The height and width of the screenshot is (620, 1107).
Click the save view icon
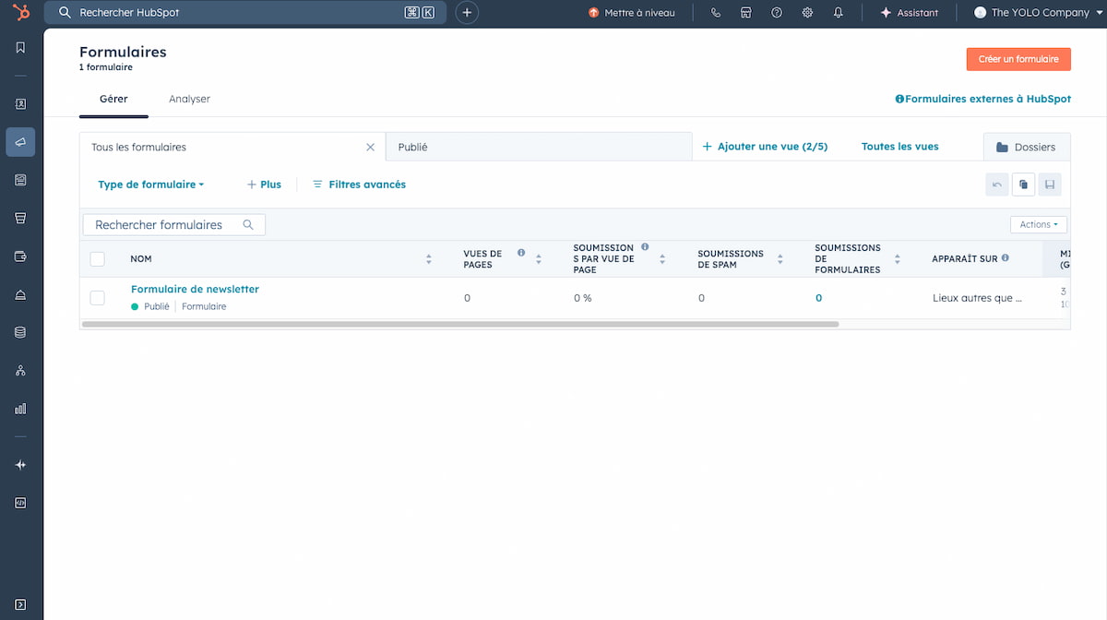pos(1050,185)
